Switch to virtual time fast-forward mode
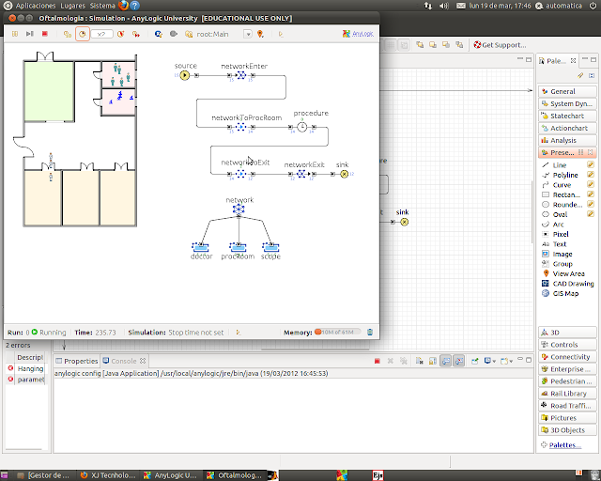This screenshot has width=601, height=481. 136,34
